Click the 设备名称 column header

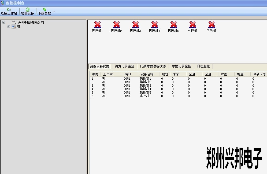coord(149,74)
